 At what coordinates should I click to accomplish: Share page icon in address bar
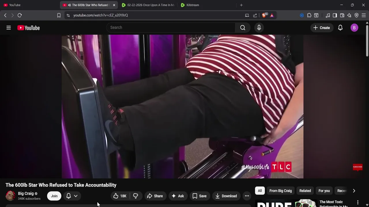coord(255,15)
